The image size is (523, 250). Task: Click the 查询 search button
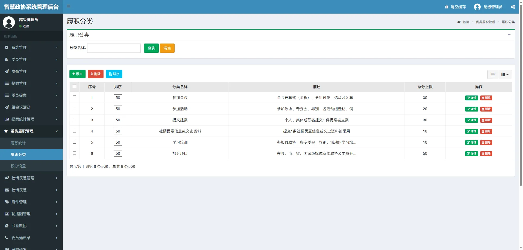151,48
